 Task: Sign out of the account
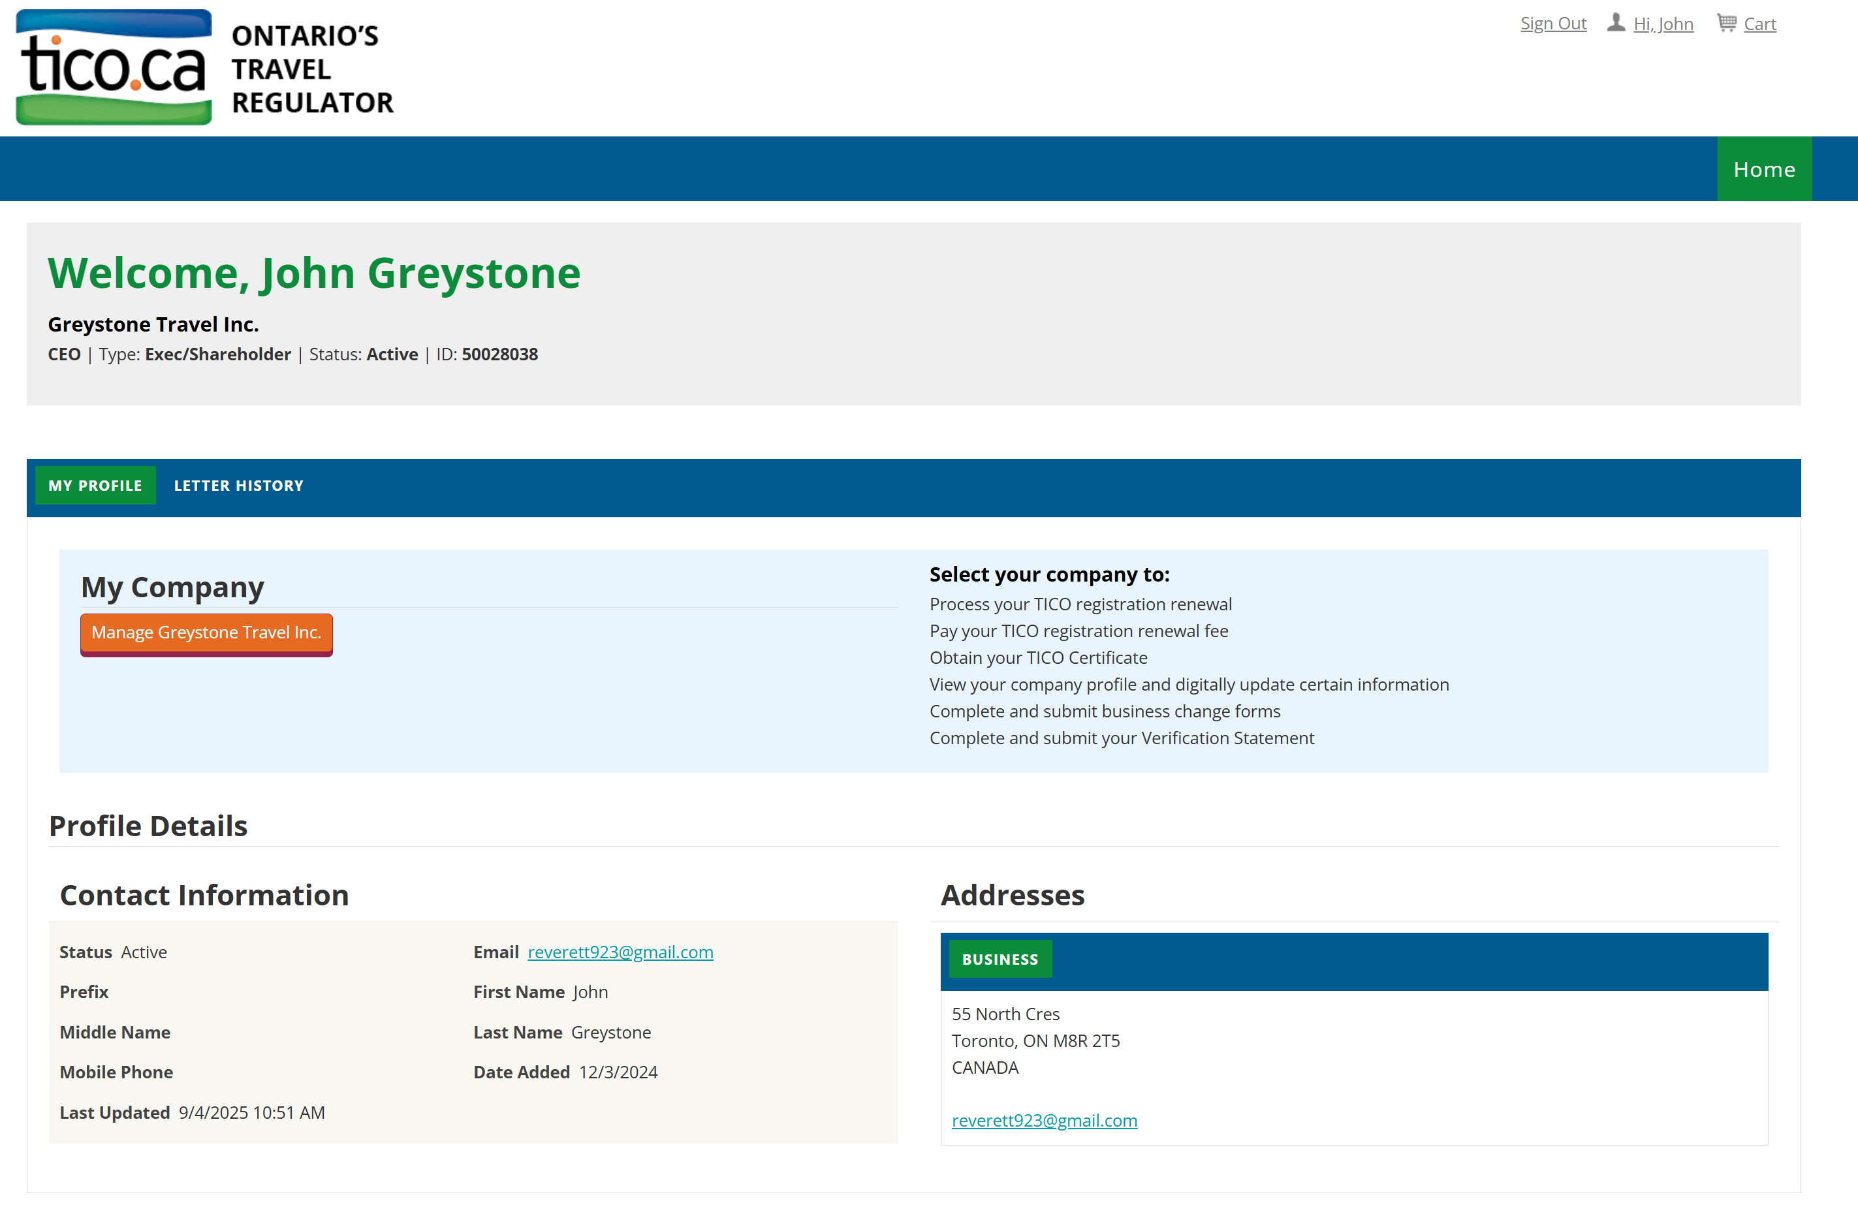click(x=1552, y=23)
